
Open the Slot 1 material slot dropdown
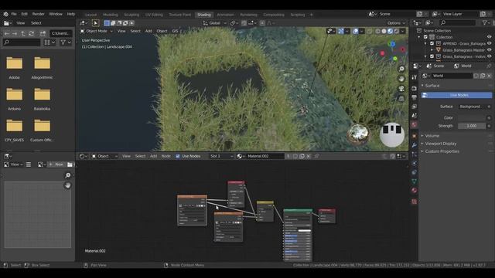pyautogui.click(x=221, y=156)
